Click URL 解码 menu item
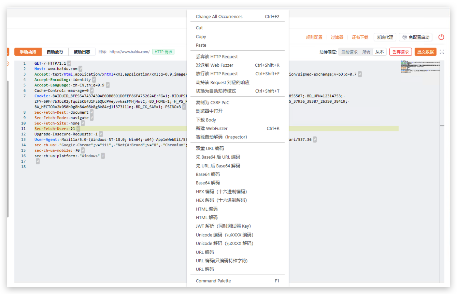Viewport: 457px width, 294px height. (x=205, y=269)
